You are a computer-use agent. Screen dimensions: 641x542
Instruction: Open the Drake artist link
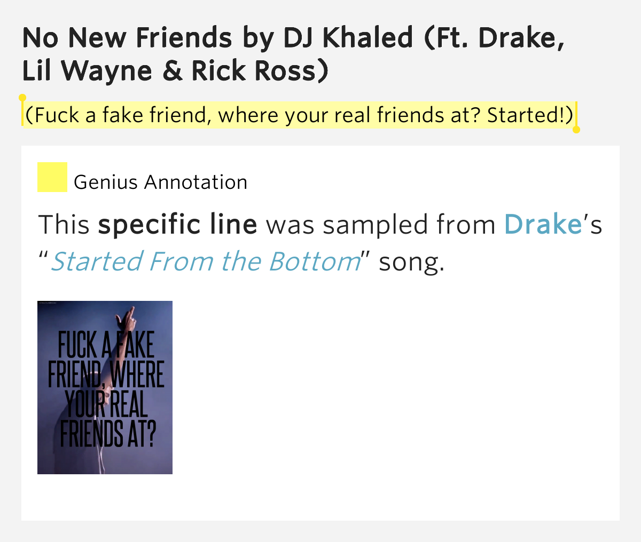[x=543, y=224]
